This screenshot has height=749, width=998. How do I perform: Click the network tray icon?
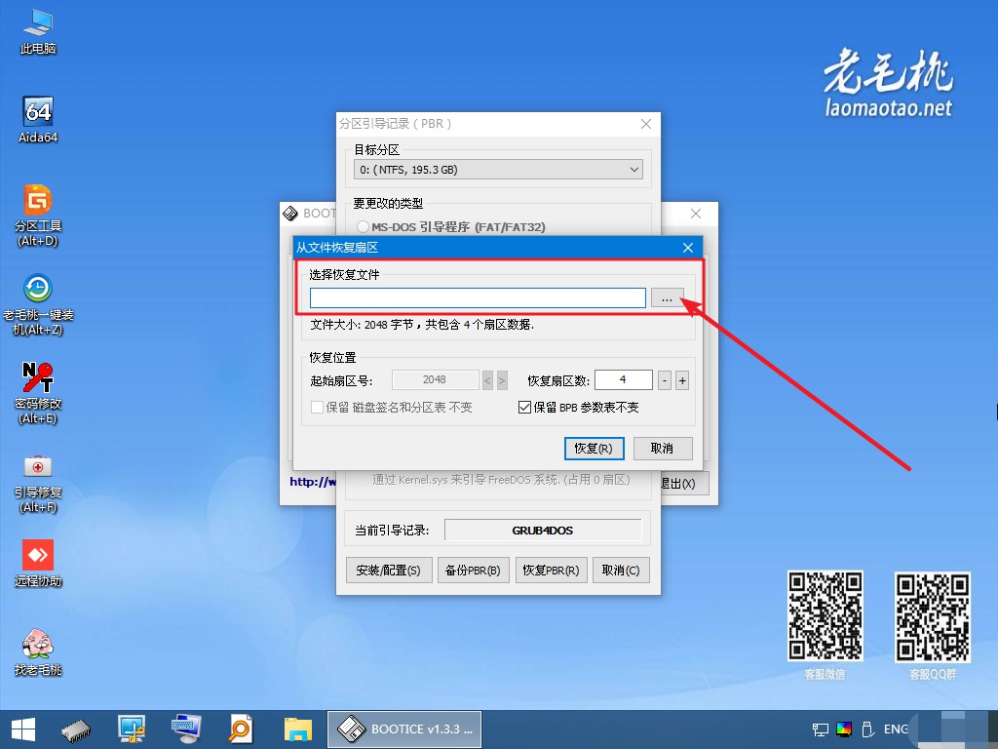tap(821, 729)
